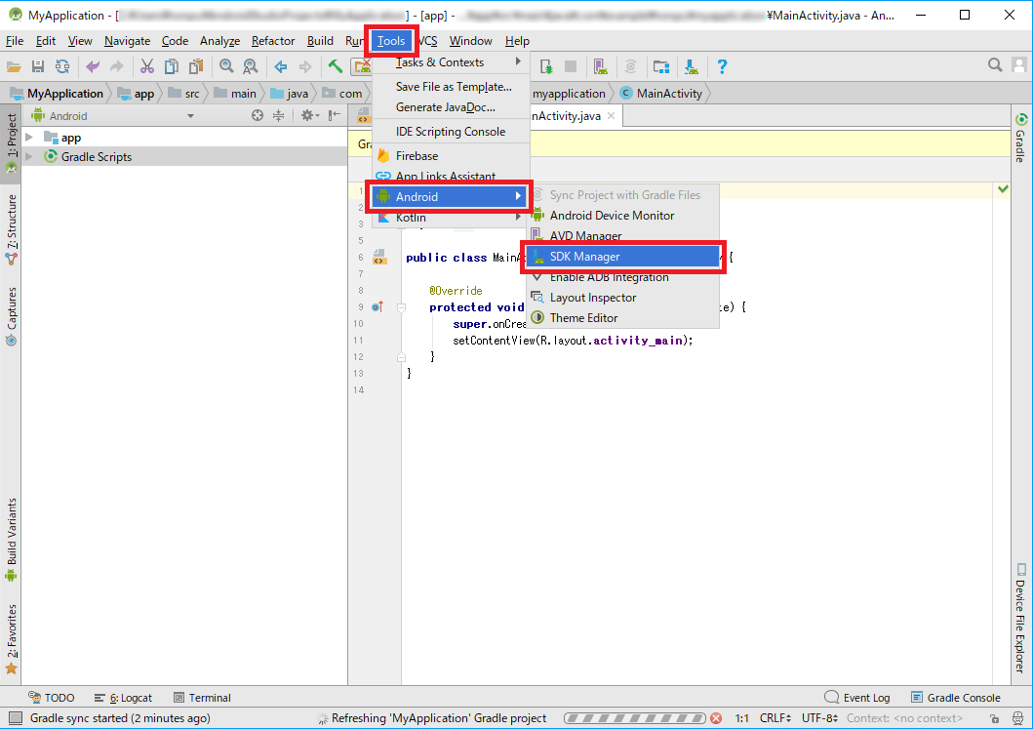The image size is (1033, 729).
Task: Click the Gradle refresh progress bar
Action: pos(634,718)
